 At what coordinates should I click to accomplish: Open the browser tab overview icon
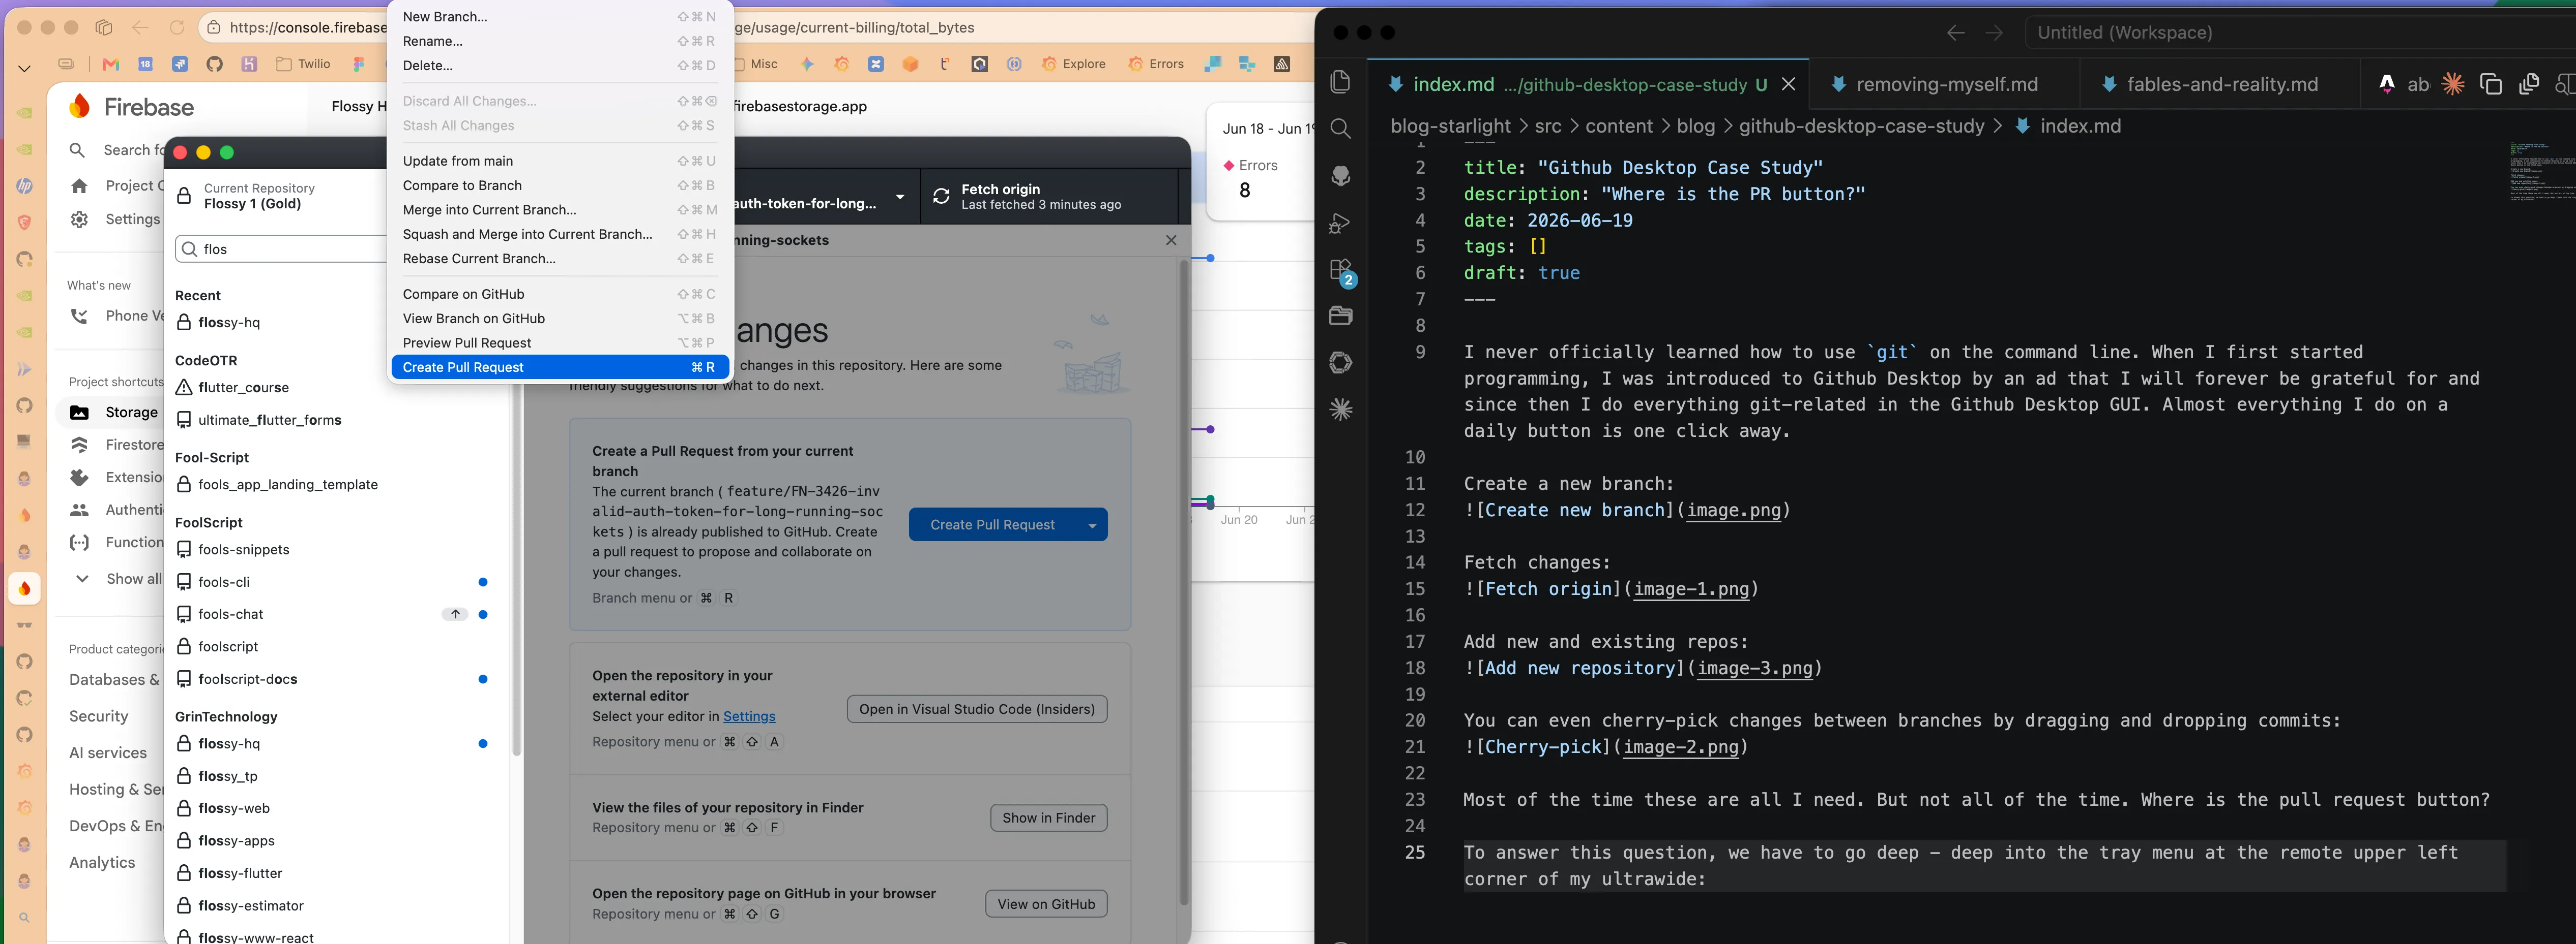[x=104, y=28]
